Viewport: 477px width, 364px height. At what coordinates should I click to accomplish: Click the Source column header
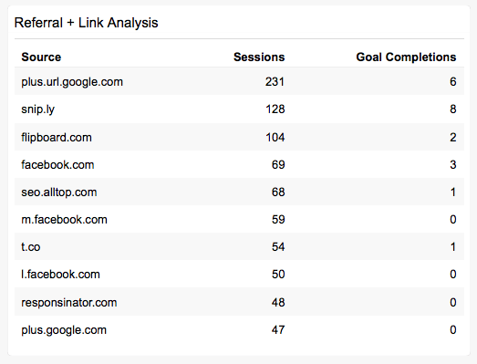click(x=41, y=57)
